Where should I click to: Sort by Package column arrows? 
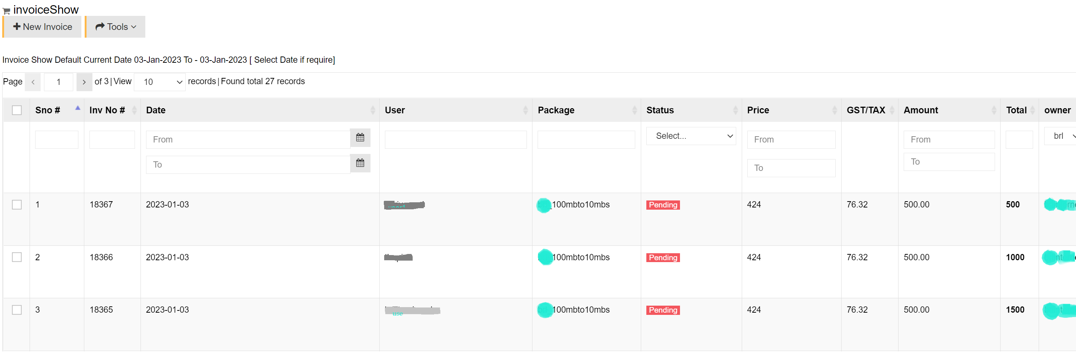click(635, 110)
